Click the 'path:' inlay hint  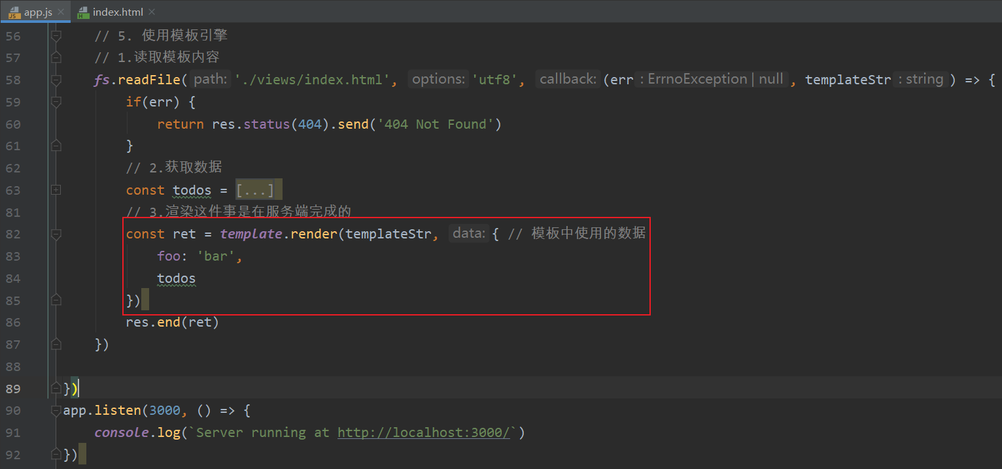[211, 79]
